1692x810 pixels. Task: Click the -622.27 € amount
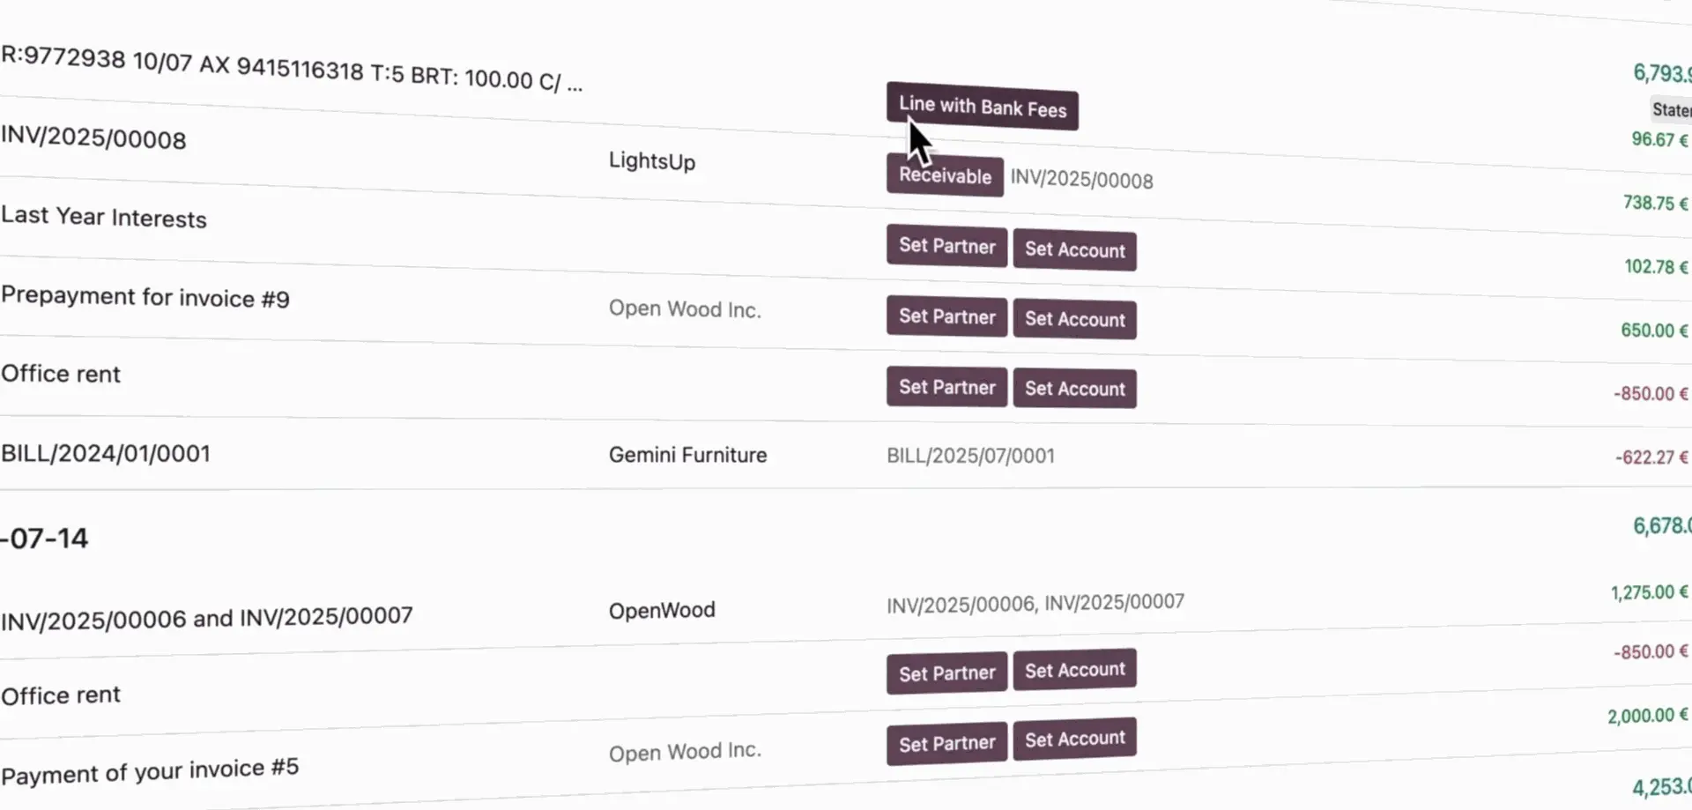coord(1651,457)
